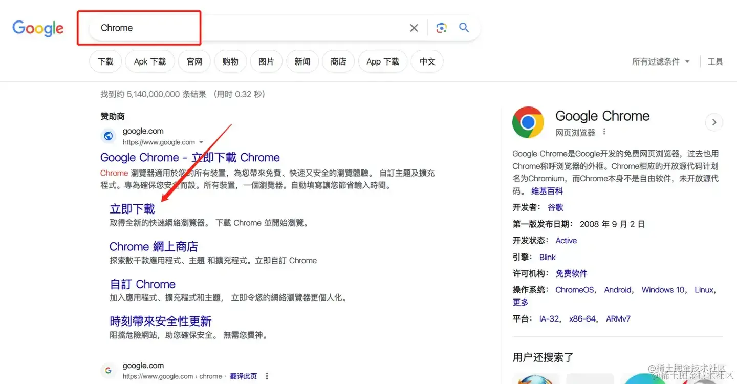The image size is (737, 384).
Task: Click the Windows 10 link
Action: click(x=663, y=290)
